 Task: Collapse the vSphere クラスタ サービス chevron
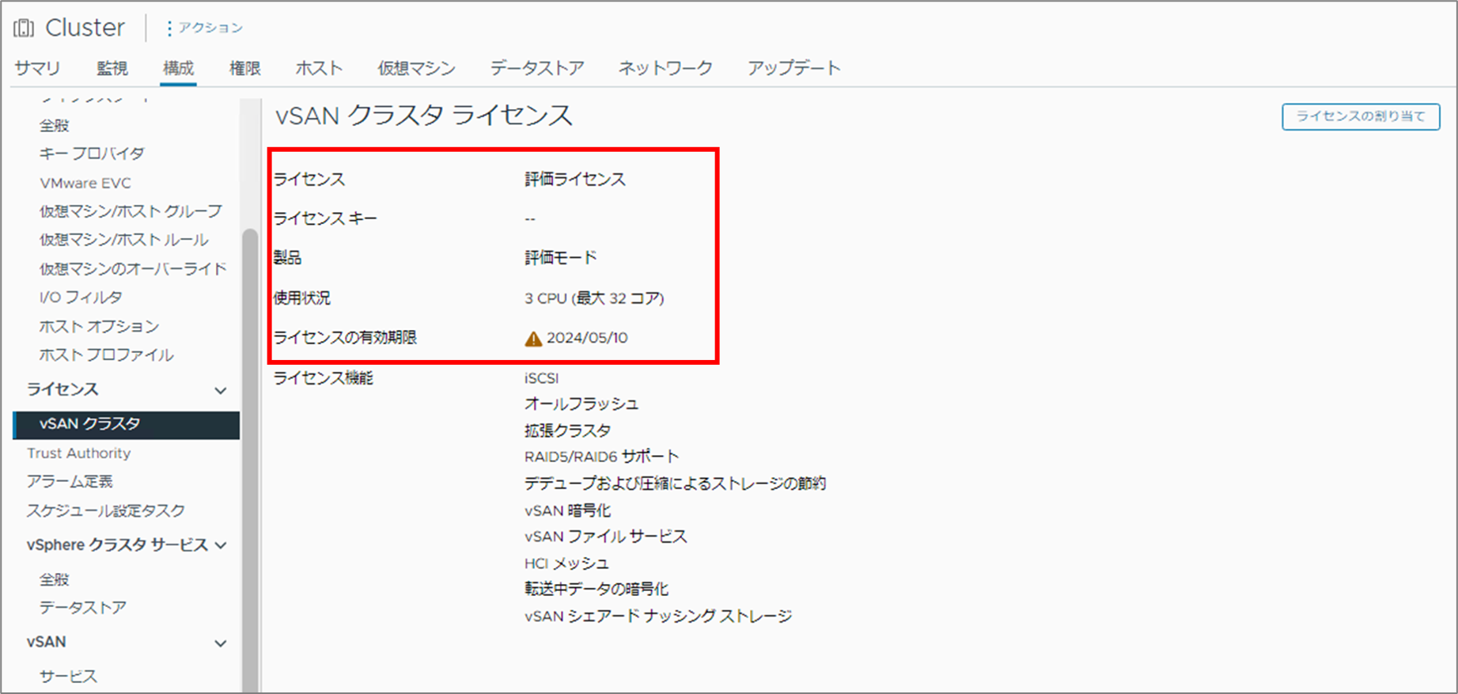(x=221, y=545)
